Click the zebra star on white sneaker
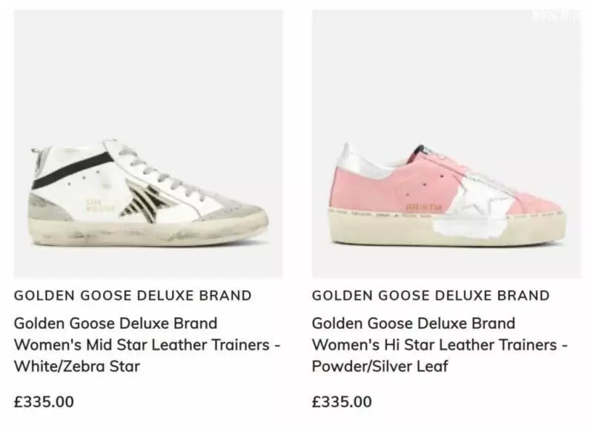This screenshot has height=426, width=593. point(147,199)
